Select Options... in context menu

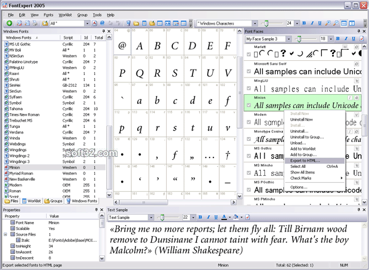[x=314, y=188]
